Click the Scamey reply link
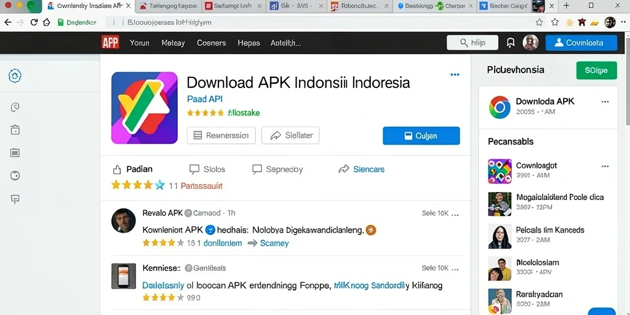 pos(274,243)
